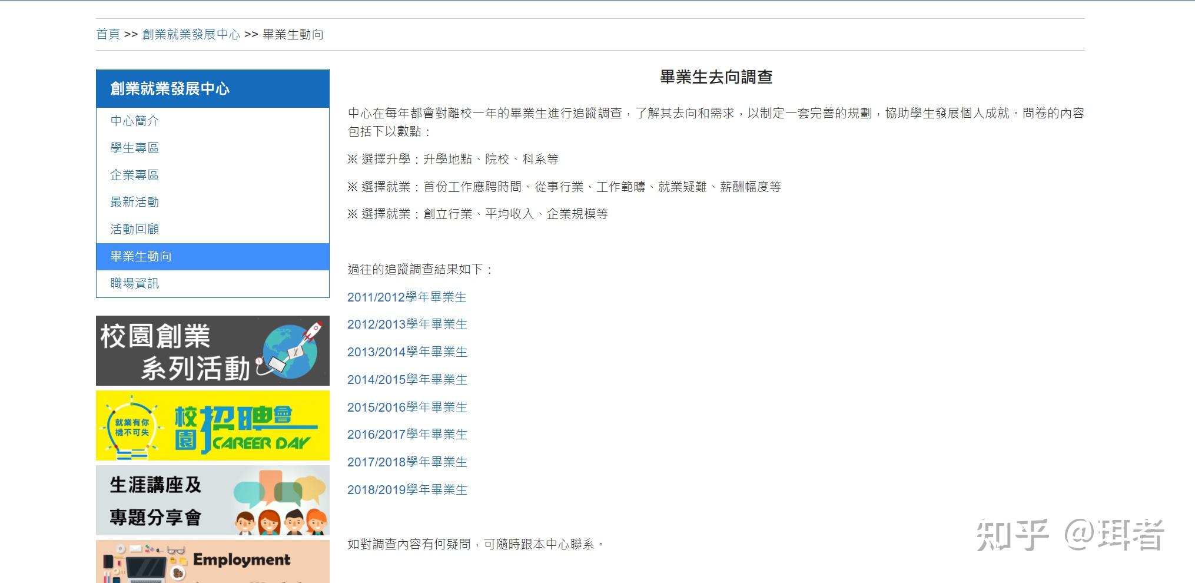Open 中心簡介 in the sidebar
Viewport: 1195px width, 583px height.
134,121
